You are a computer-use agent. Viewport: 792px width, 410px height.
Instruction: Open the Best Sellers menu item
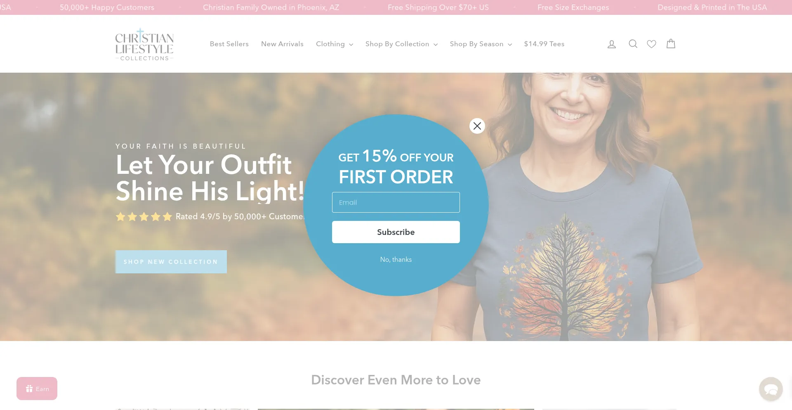tap(229, 44)
